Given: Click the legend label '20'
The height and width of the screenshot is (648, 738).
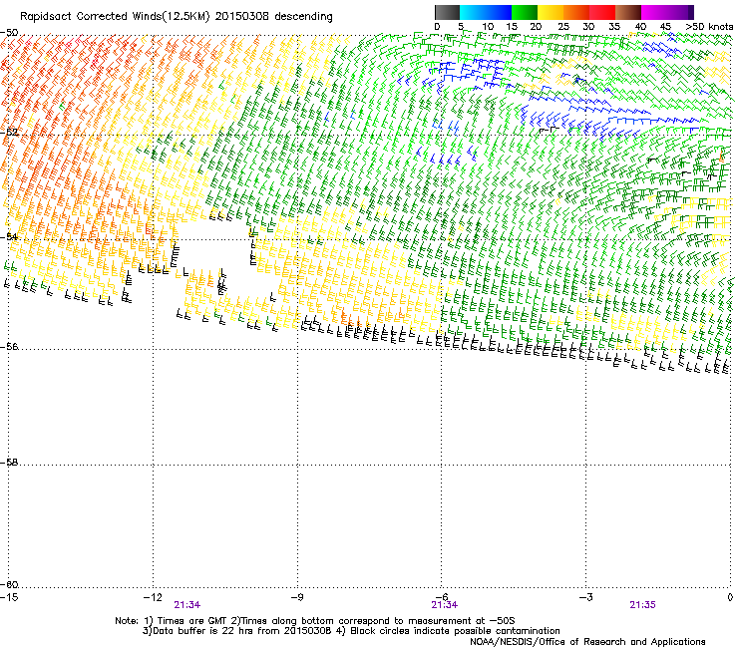Looking at the screenshot, I should (x=536, y=27).
